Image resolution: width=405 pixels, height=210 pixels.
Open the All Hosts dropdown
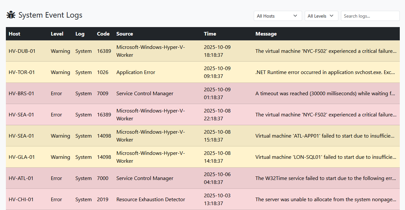pyautogui.click(x=278, y=16)
